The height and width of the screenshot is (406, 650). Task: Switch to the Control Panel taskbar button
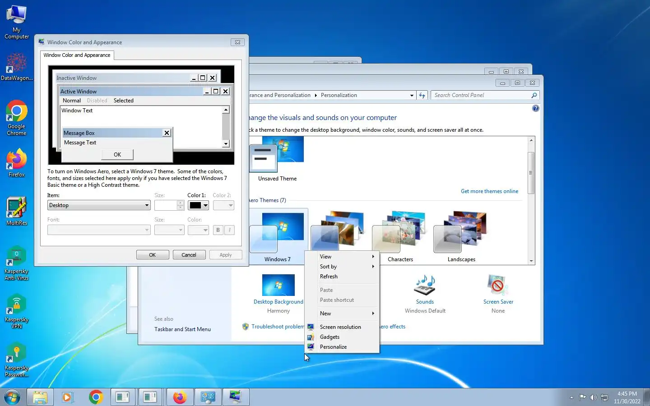coord(208,397)
